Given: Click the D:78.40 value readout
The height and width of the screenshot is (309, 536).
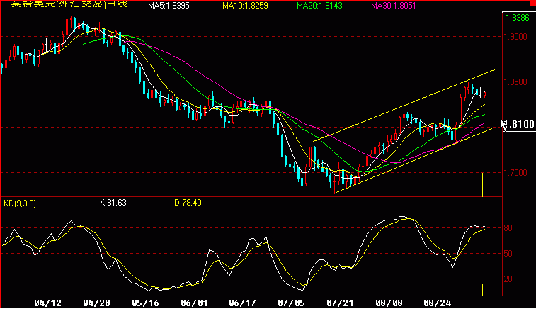Looking at the screenshot, I should coord(188,203).
